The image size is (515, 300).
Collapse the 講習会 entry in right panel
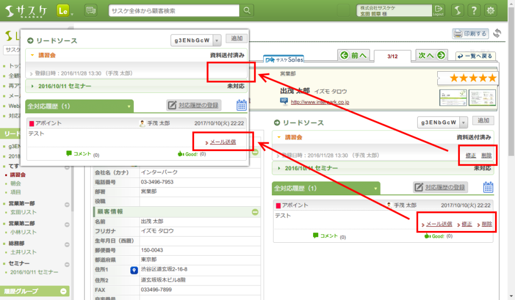pyautogui.click(x=279, y=137)
